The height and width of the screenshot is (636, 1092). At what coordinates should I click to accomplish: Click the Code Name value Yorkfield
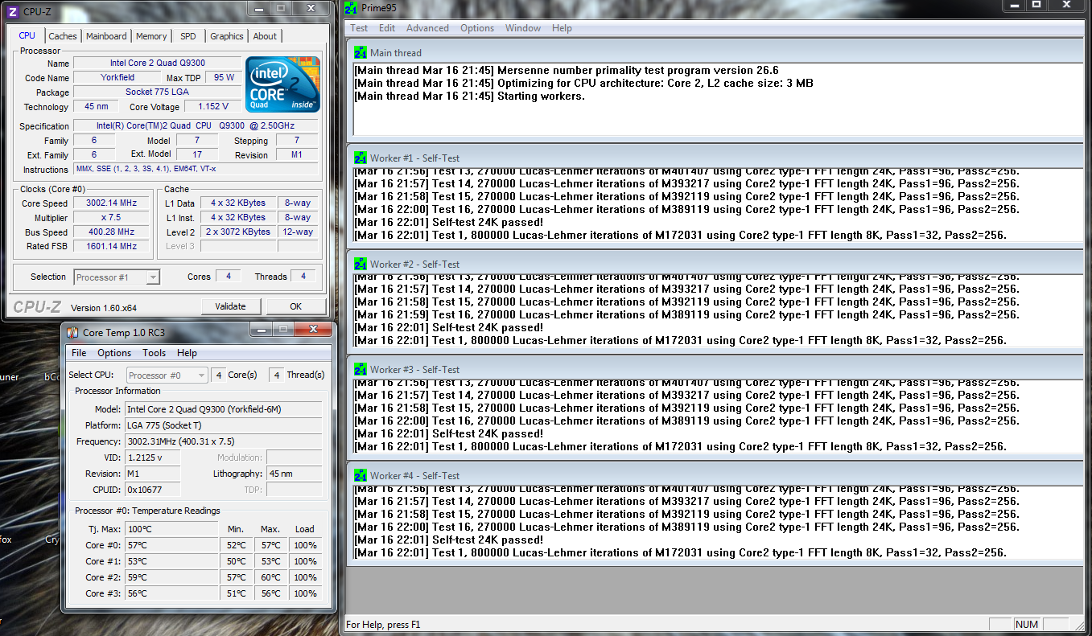point(117,77)
